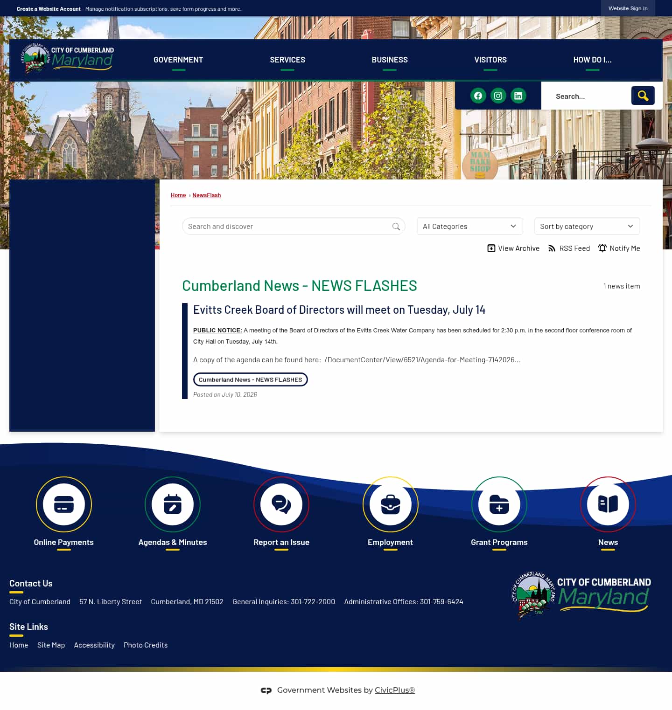Click the CivicPlus logo icon
This screenshot has height=710, width=672.
pyautogui.click(x=266, y=690)
